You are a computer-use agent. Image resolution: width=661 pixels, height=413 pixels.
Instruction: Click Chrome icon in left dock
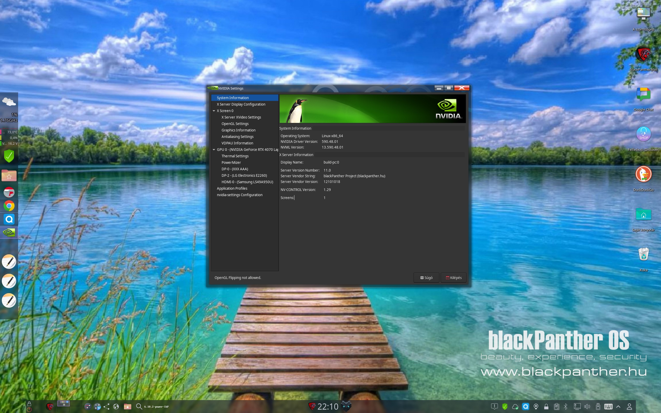tap(9, 206)
